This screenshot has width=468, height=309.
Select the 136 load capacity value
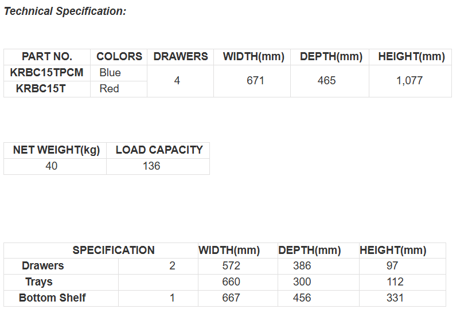151,166
